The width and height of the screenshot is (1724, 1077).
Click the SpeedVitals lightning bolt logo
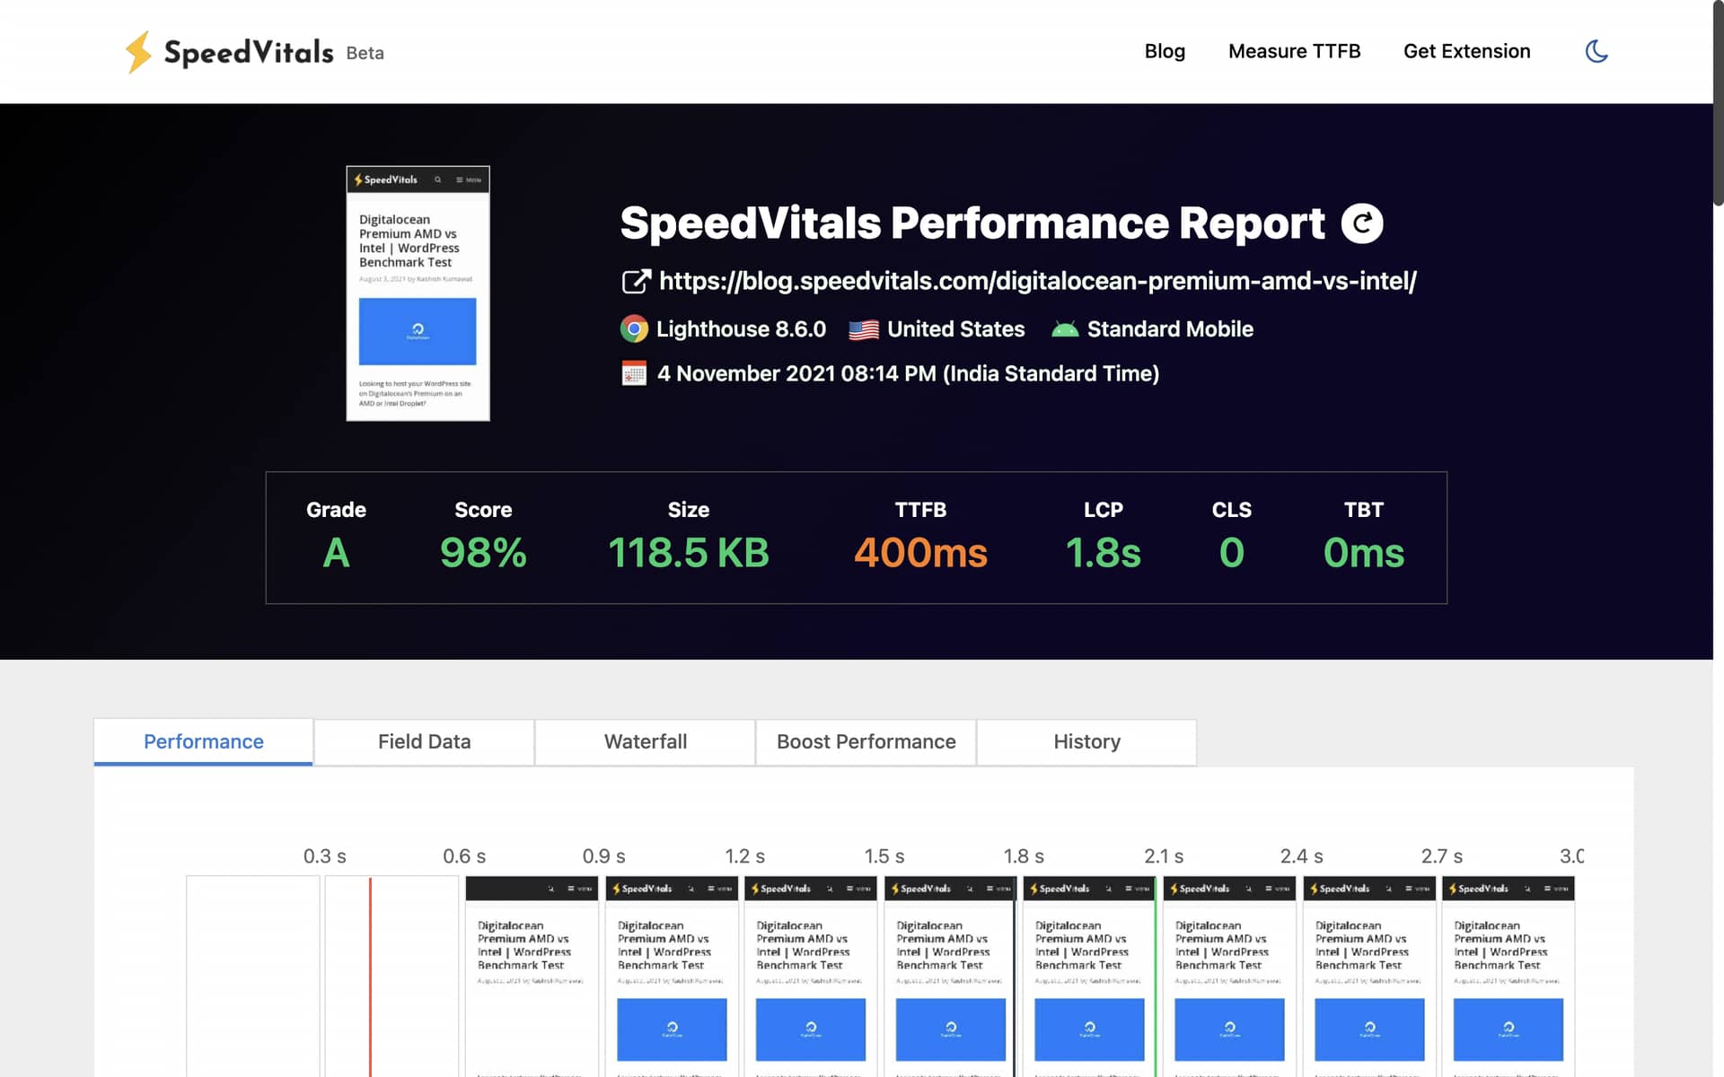click(x=138, y=52)
